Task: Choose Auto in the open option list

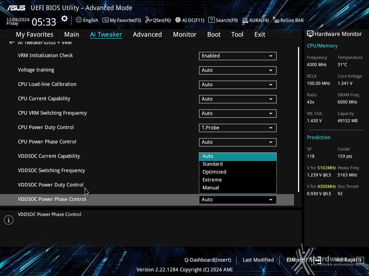Action: tap(238, 156)
